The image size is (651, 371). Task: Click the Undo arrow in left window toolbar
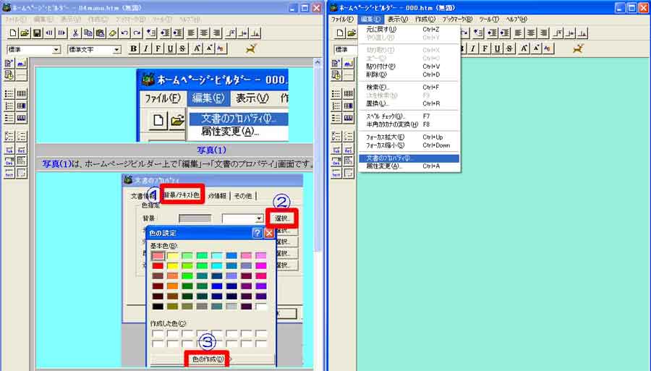pos(124,33)
